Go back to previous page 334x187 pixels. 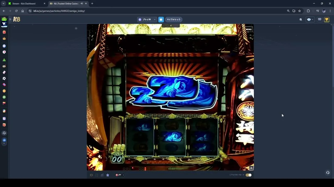(4, 11)
